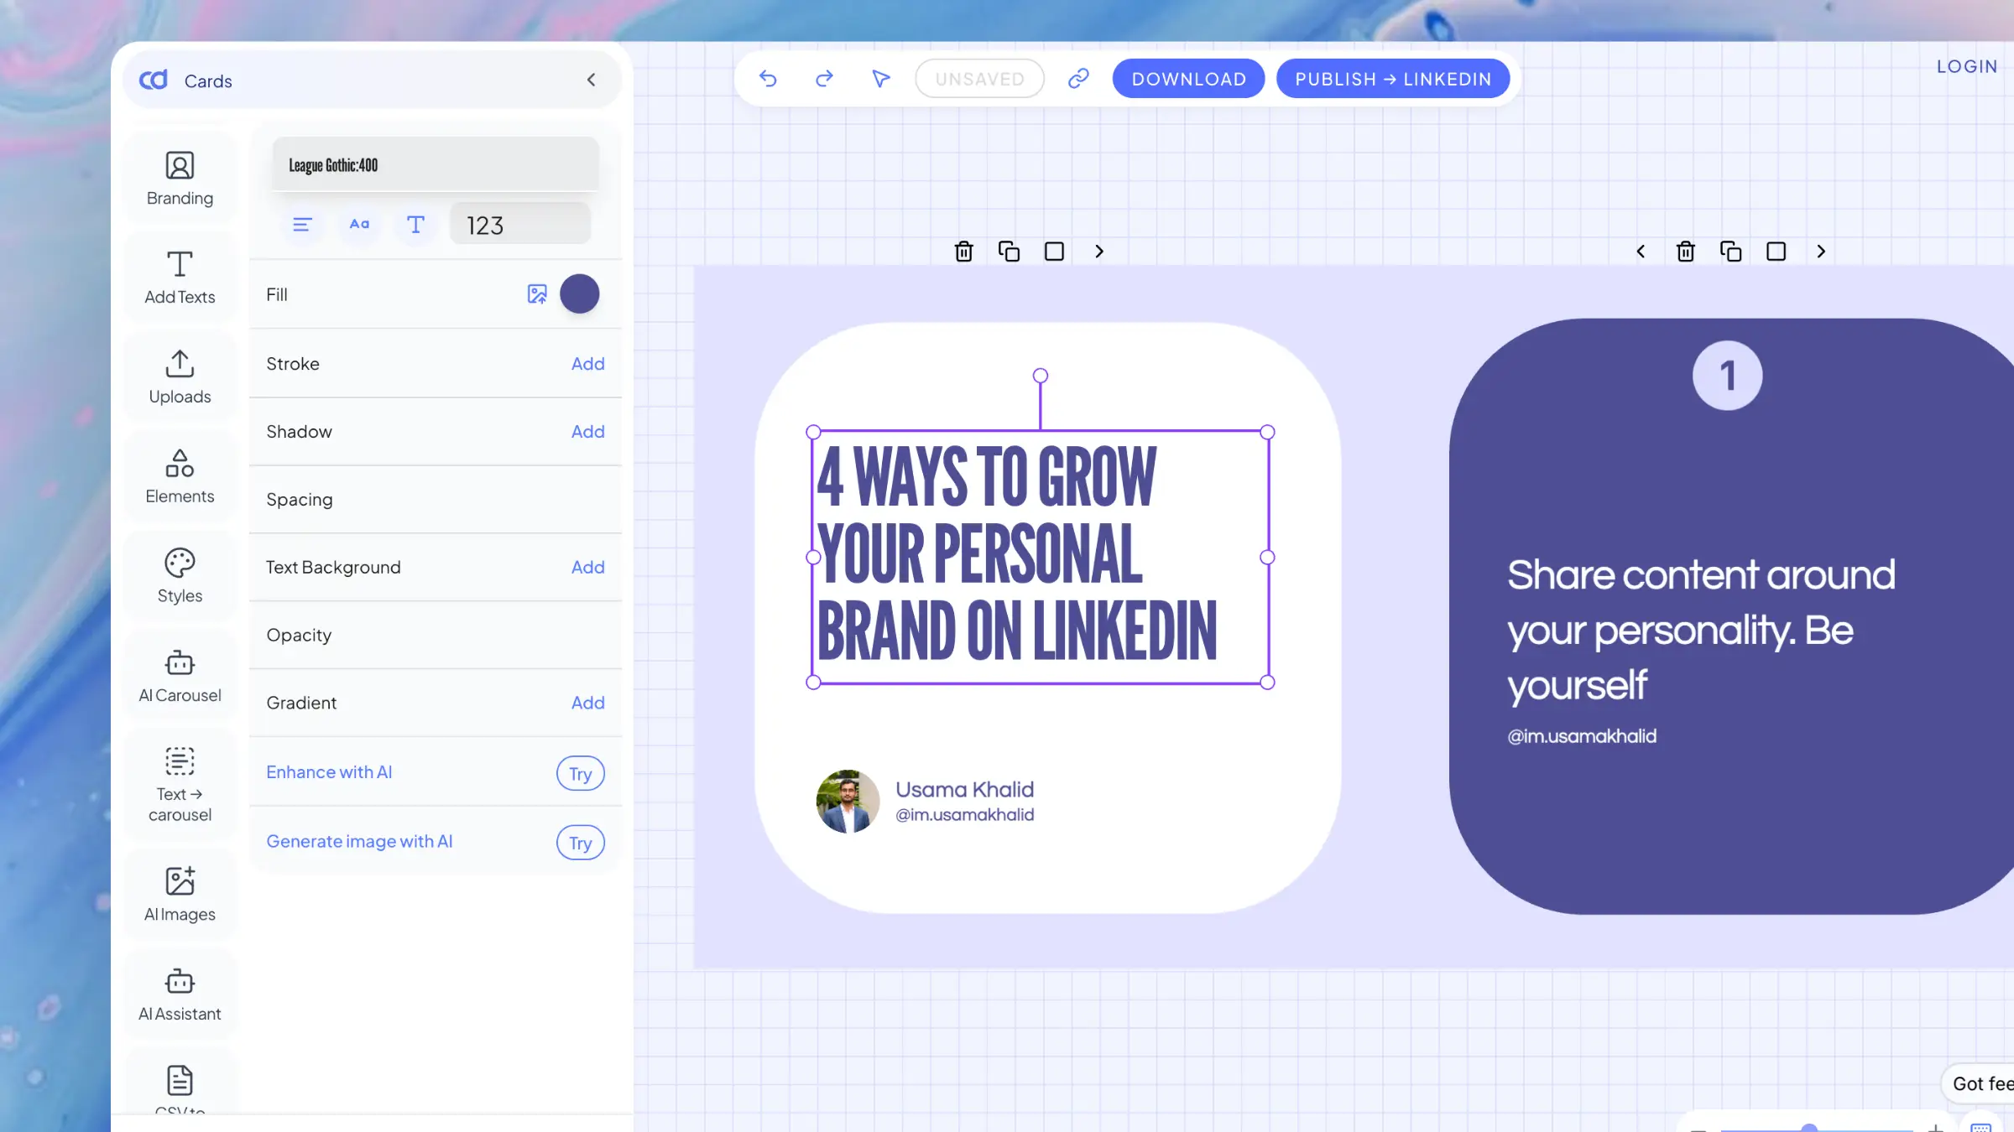Click PUBLISH to LINKEDIN button

click(x=1393, y=79)
